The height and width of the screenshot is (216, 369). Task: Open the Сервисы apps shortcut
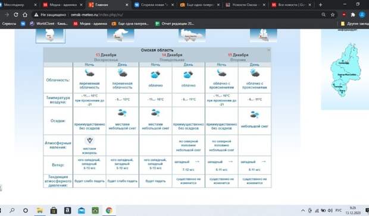click(x=9, y=24)
